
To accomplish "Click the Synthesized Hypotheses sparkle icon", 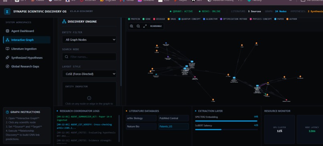I will click(8, 57).
